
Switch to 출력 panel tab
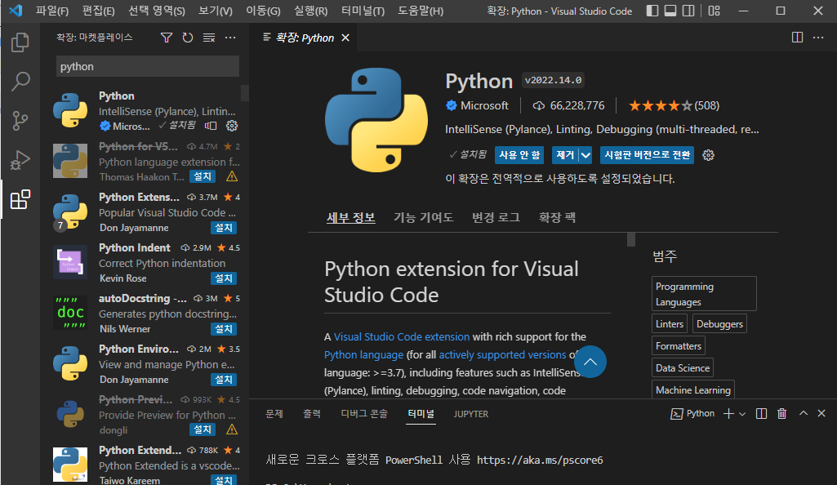pyautogui.click(x=312, y=414)
